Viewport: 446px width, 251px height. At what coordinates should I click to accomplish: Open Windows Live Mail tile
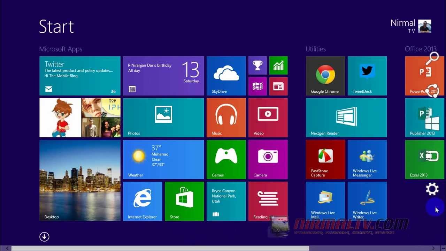click(325, 201)
